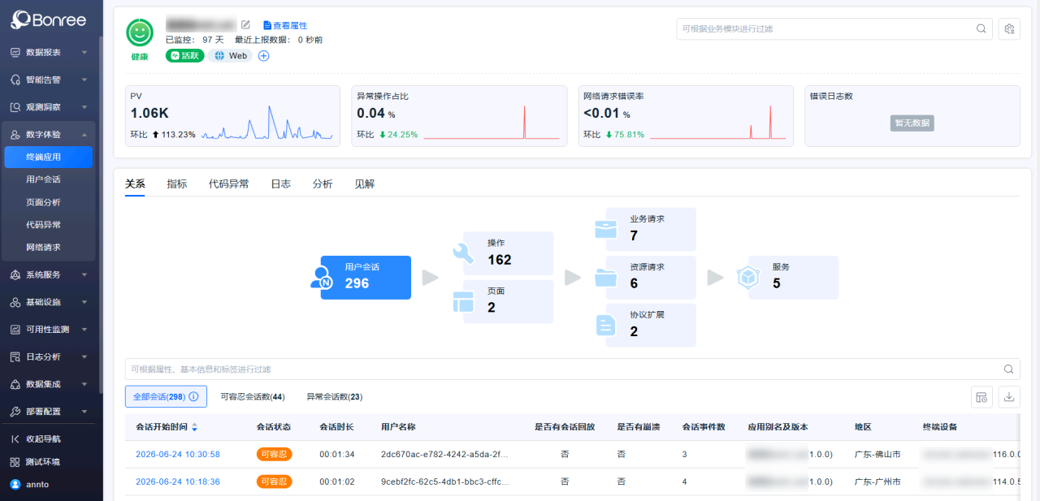Click the session filter search magnifier icon
This screenshot has width=1040, height=501.
pyautogui.click(x=1009, y=369)
